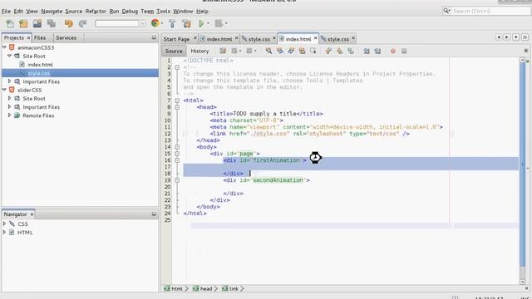
Task: Switch to the Start Page tab
Action: (x=176, y=39)
